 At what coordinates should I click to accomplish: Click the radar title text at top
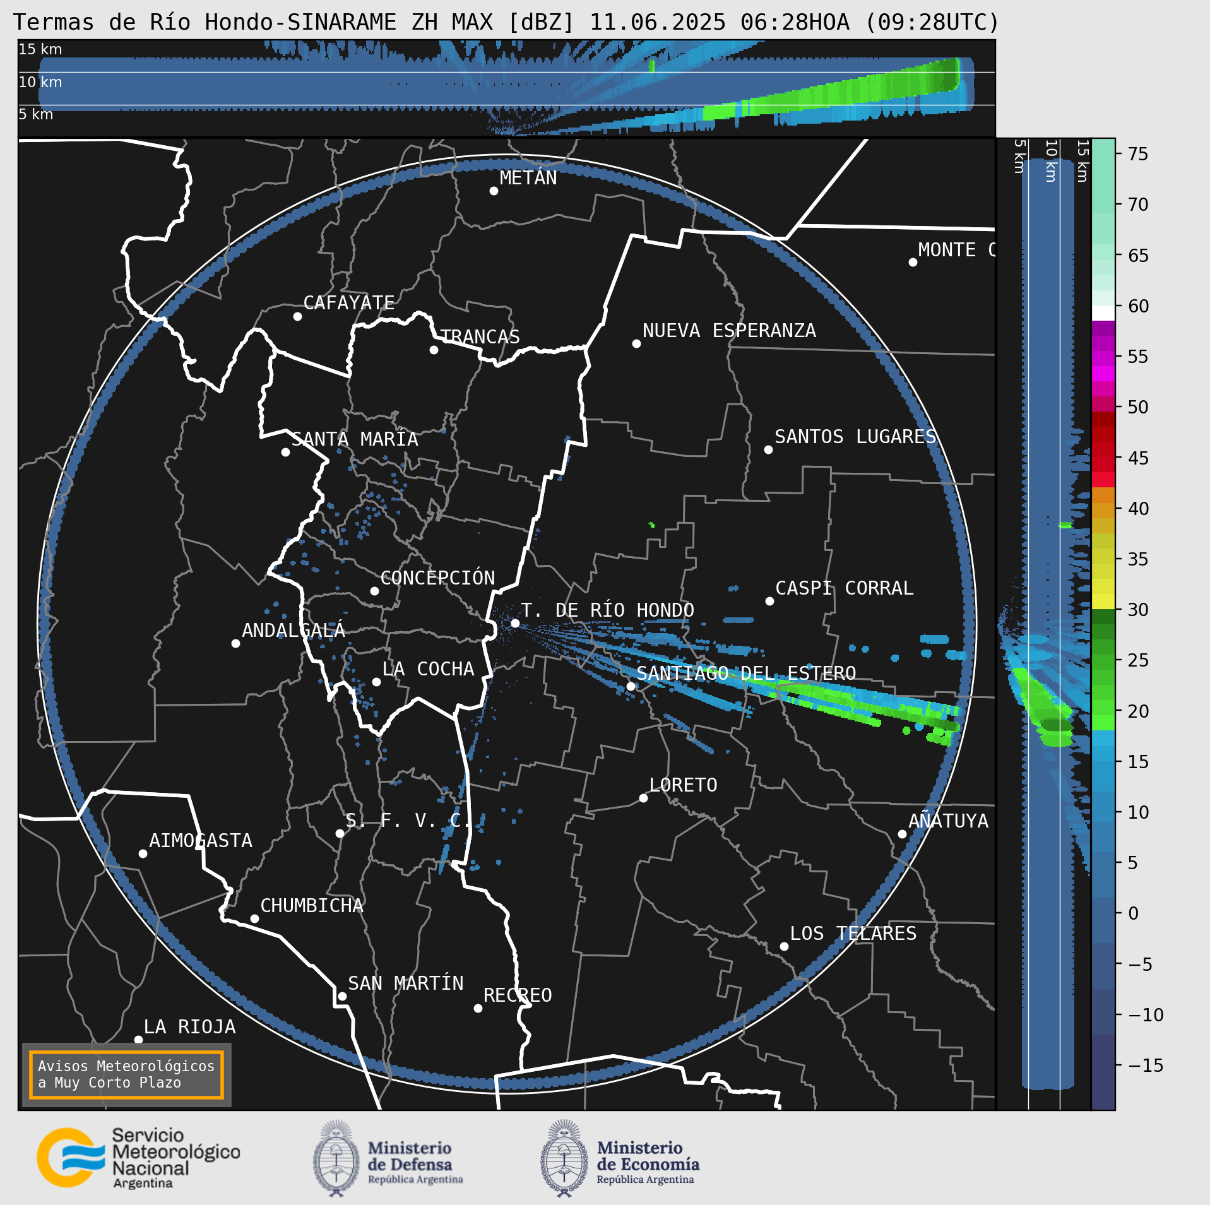506,22
